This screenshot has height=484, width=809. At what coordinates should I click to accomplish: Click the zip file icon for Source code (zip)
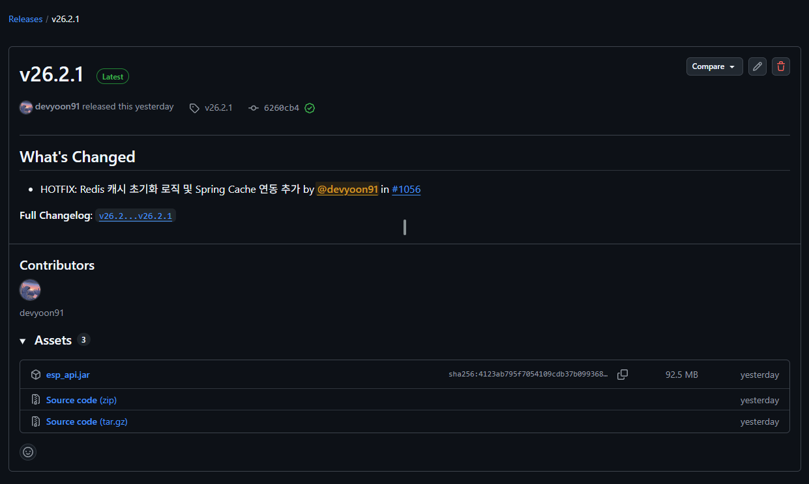pyautogui.click(x=36, y=400)
